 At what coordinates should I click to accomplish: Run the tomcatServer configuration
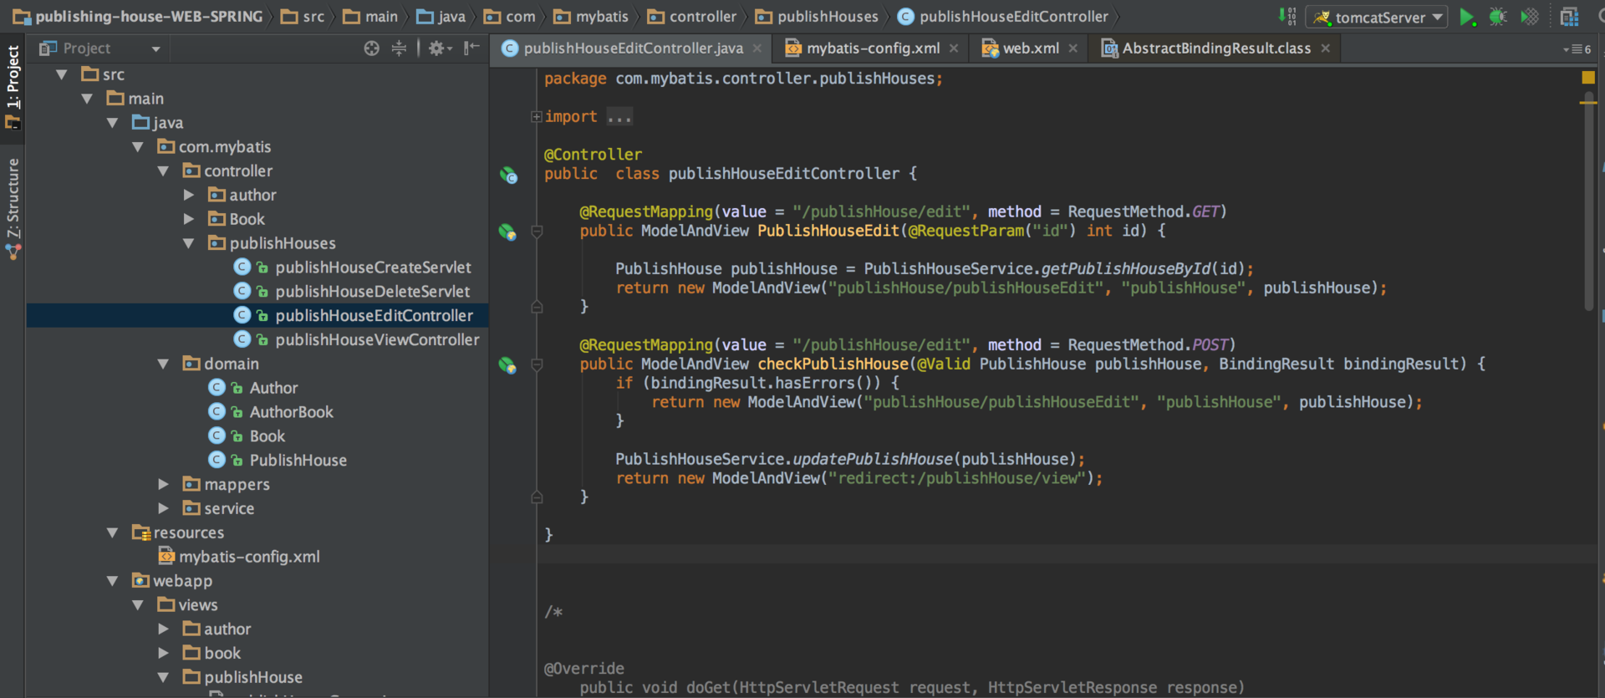(x=1466, y=17)
